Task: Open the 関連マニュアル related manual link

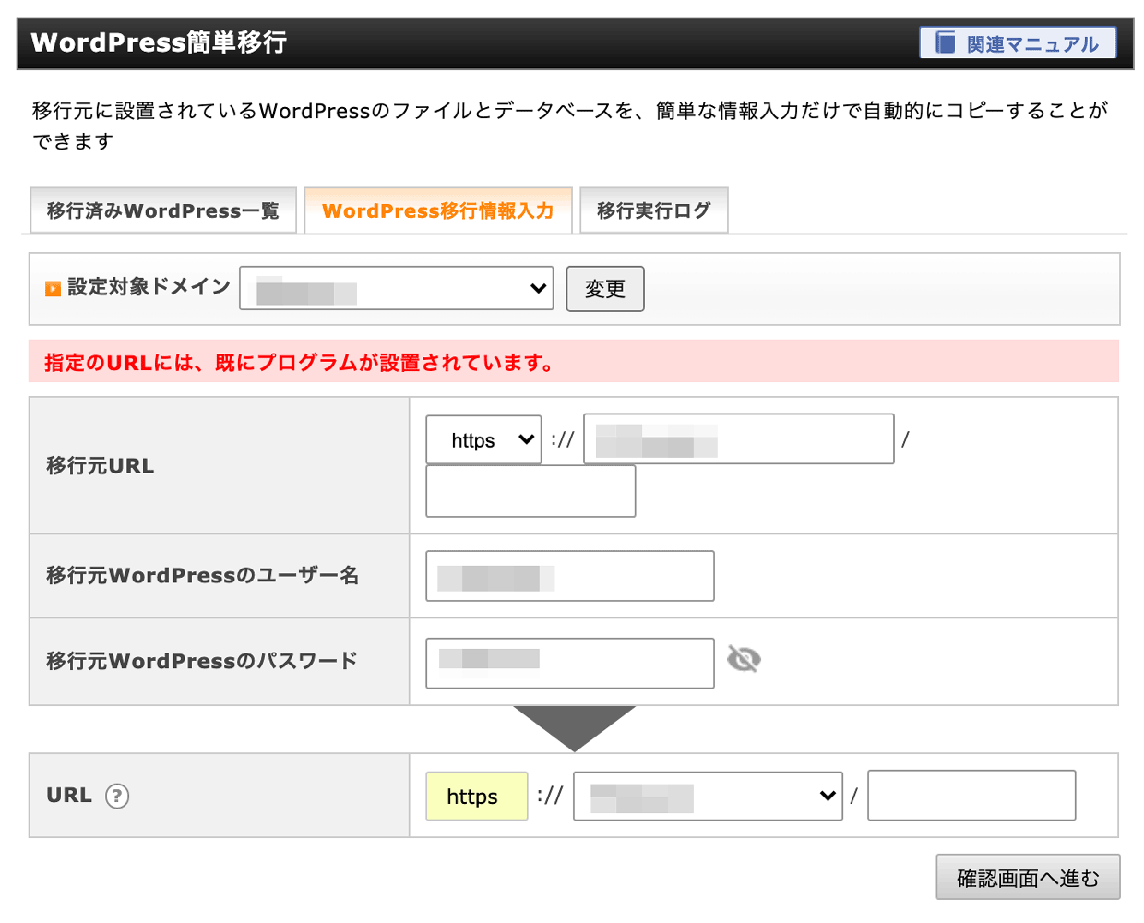Action: click(1018, 43)
